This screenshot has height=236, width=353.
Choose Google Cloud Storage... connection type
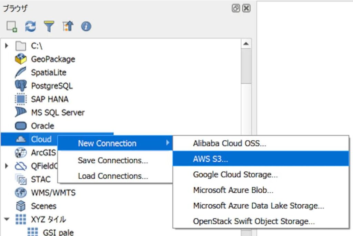[x=261, y=175]
